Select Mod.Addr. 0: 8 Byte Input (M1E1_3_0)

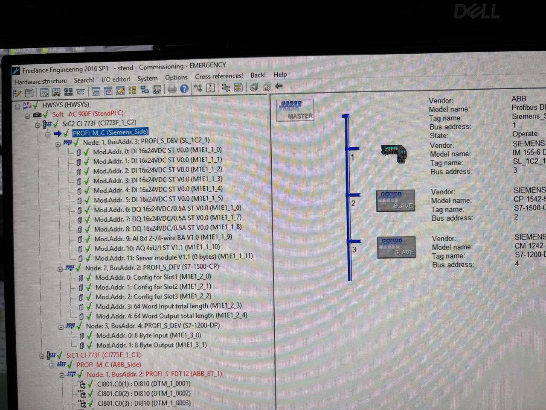(149, 336)
